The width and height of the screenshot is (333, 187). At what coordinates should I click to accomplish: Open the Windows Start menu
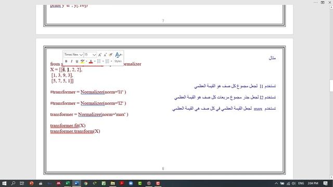pos(4,183)
